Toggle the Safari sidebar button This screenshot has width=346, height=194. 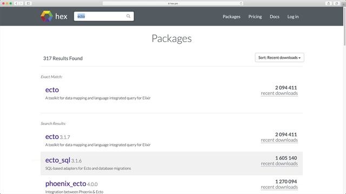tap(28, 3)
